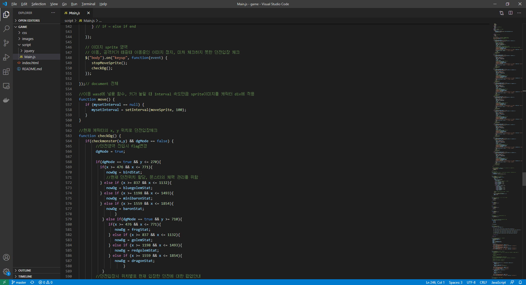This screenshot has height=285, width=526.
Task: Click the master branch indicator
Action: [x=19, y=282]
